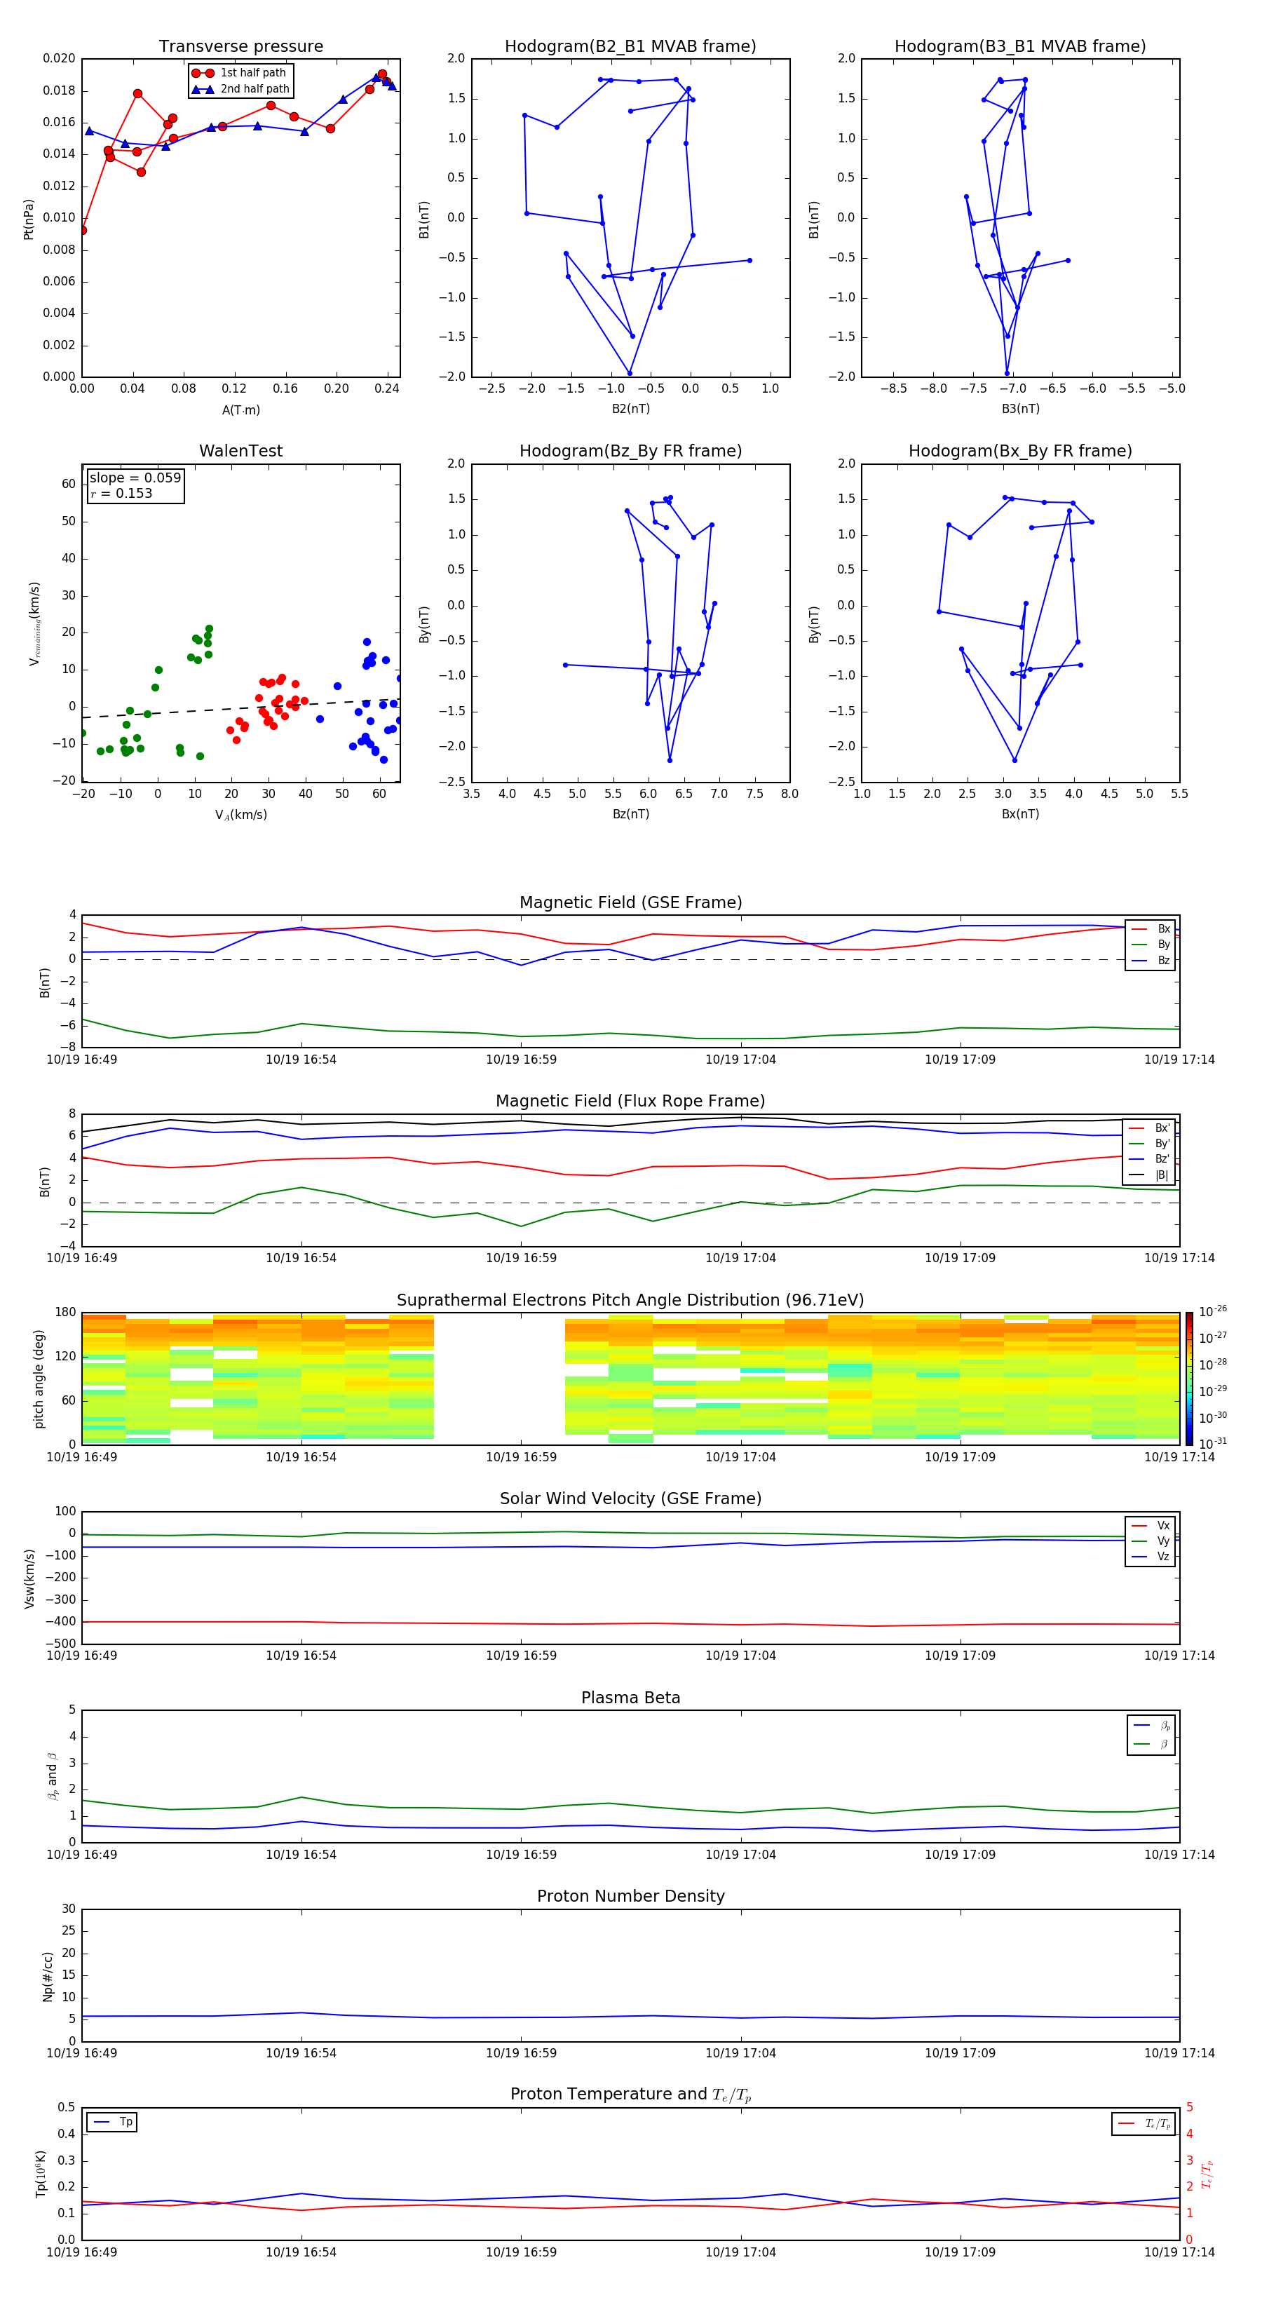The image size is (1262, 2314).
Task: Click |B| legend entry in Flux Rope plot
Action: click(1150, 1175)
